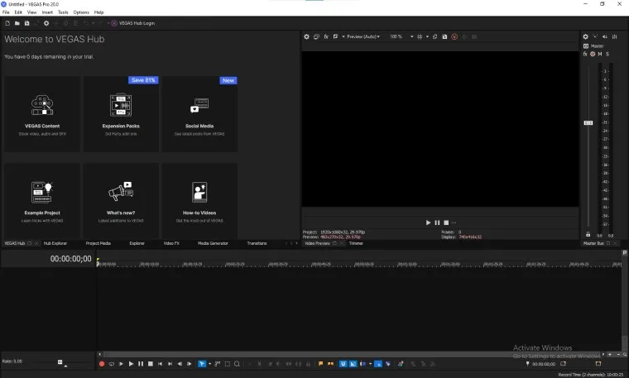Image resolution: width=629 pixels, height=378 pixels.
Task: Open the Example Project tile
Action: 42,201
